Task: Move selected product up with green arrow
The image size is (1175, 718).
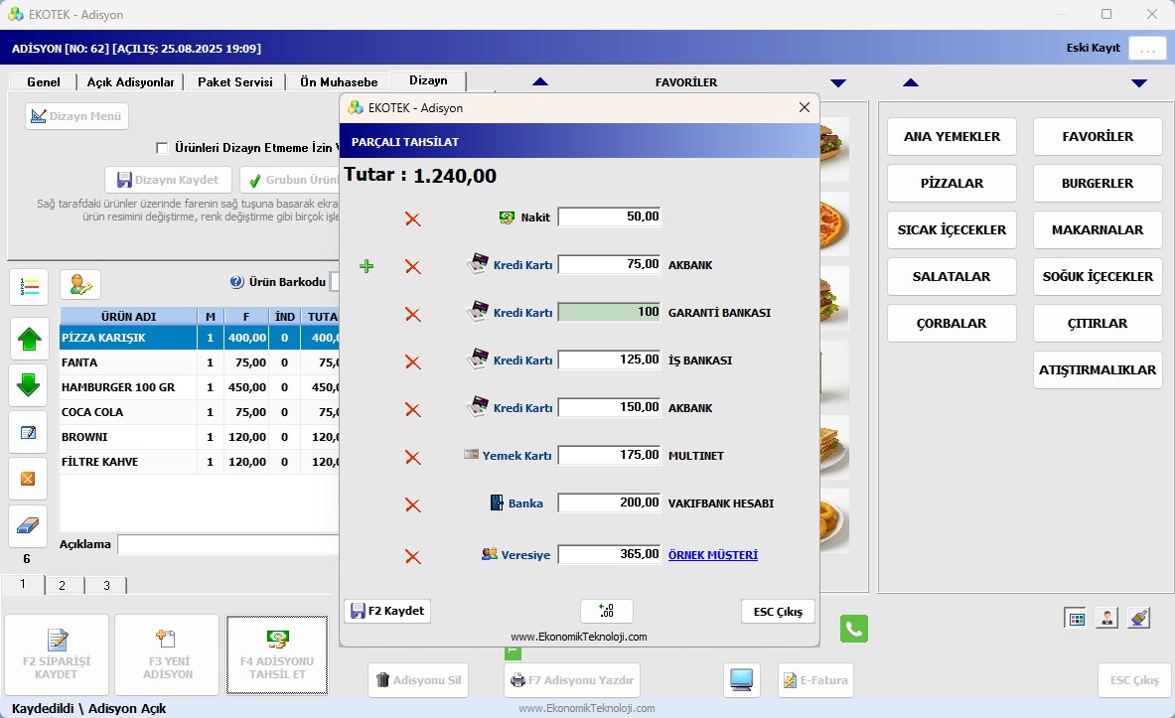Action: pyautogui.click(x=29, y=339)
